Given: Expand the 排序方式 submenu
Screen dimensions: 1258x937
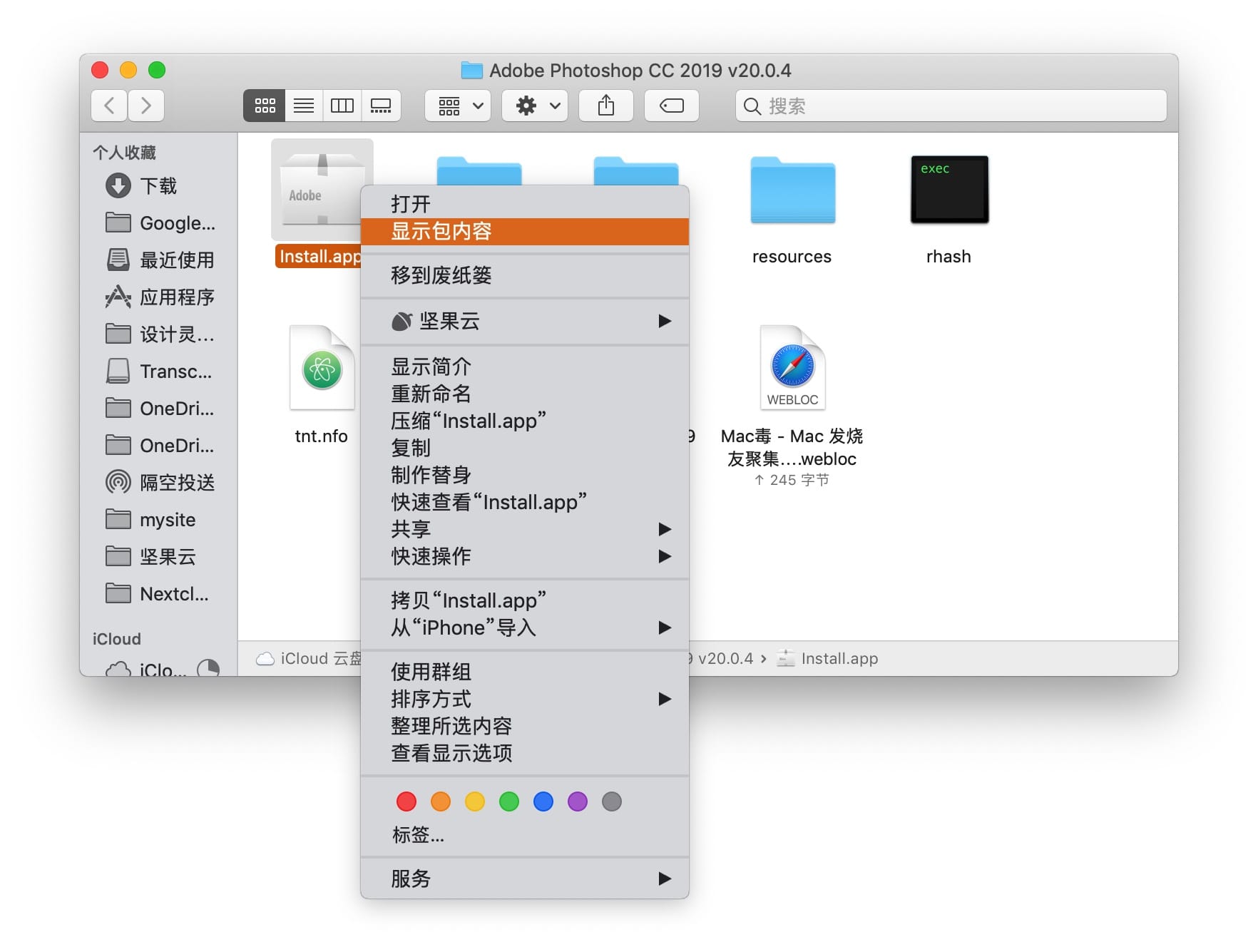Looking at the screenshot, I should coord(525,699).
